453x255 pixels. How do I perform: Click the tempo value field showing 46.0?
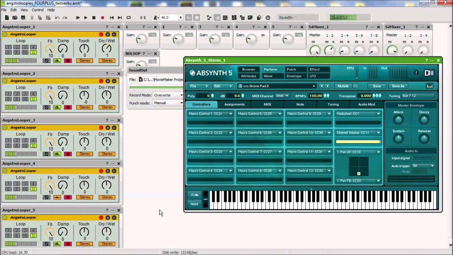pyautogui.click(x=169, y=18)
